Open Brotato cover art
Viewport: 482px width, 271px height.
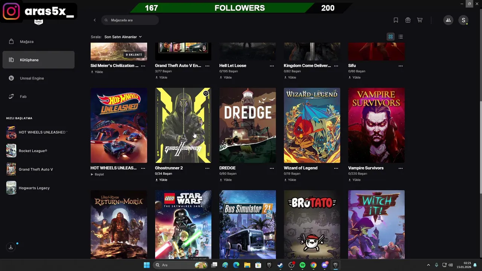(x=312, y=225)
